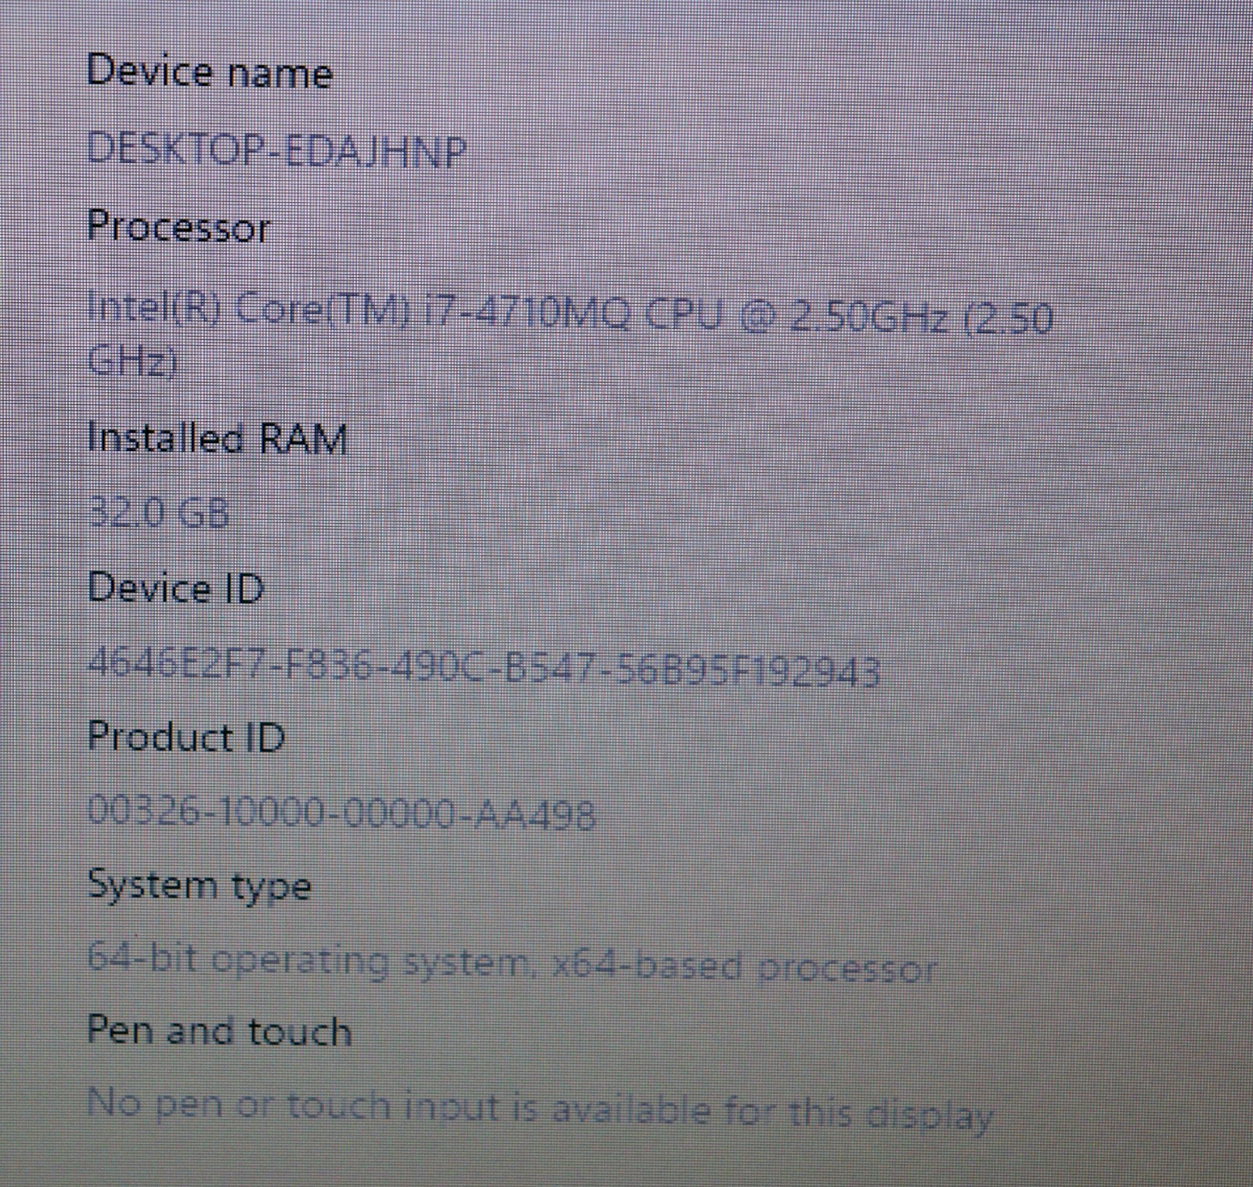Click the Processor label
The image size is (1253, 1187).
[179, 227]
